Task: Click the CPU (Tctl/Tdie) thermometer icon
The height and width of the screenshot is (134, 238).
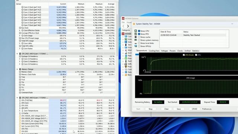Action: click(x=20, y=100)
